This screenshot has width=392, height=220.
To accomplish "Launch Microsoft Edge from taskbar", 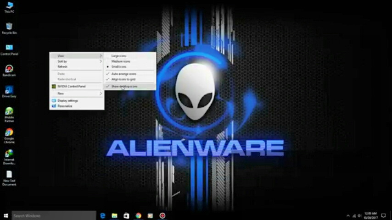I will (102, 215).
